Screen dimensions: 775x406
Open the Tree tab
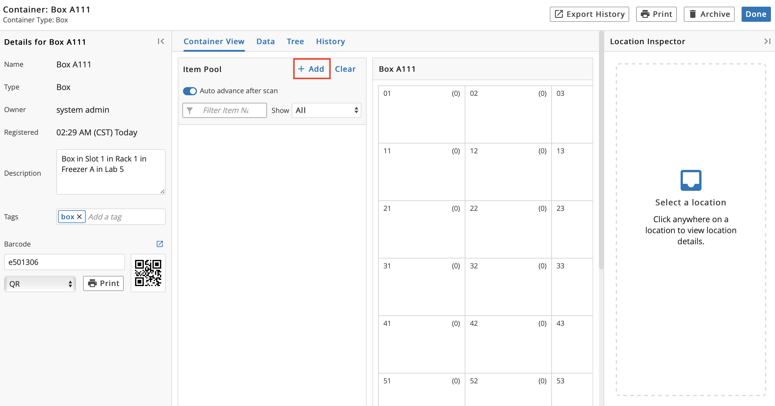[x=295, y=41]
